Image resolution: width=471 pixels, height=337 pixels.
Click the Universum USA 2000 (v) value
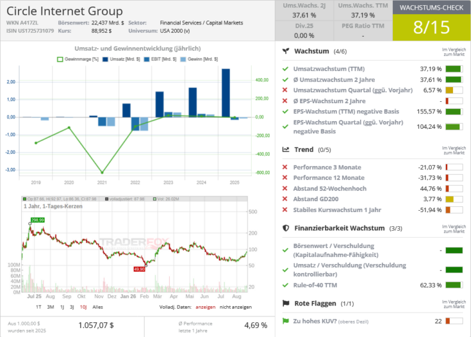[x=175, y=31]
